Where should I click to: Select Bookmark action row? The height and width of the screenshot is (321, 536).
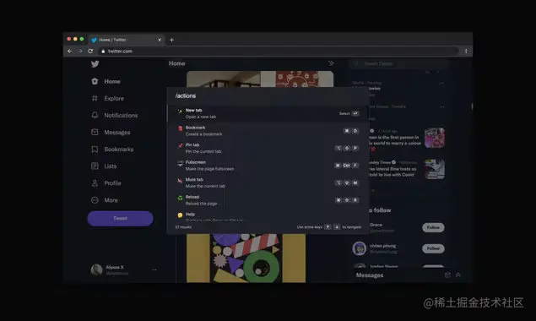tap(268, 131)
